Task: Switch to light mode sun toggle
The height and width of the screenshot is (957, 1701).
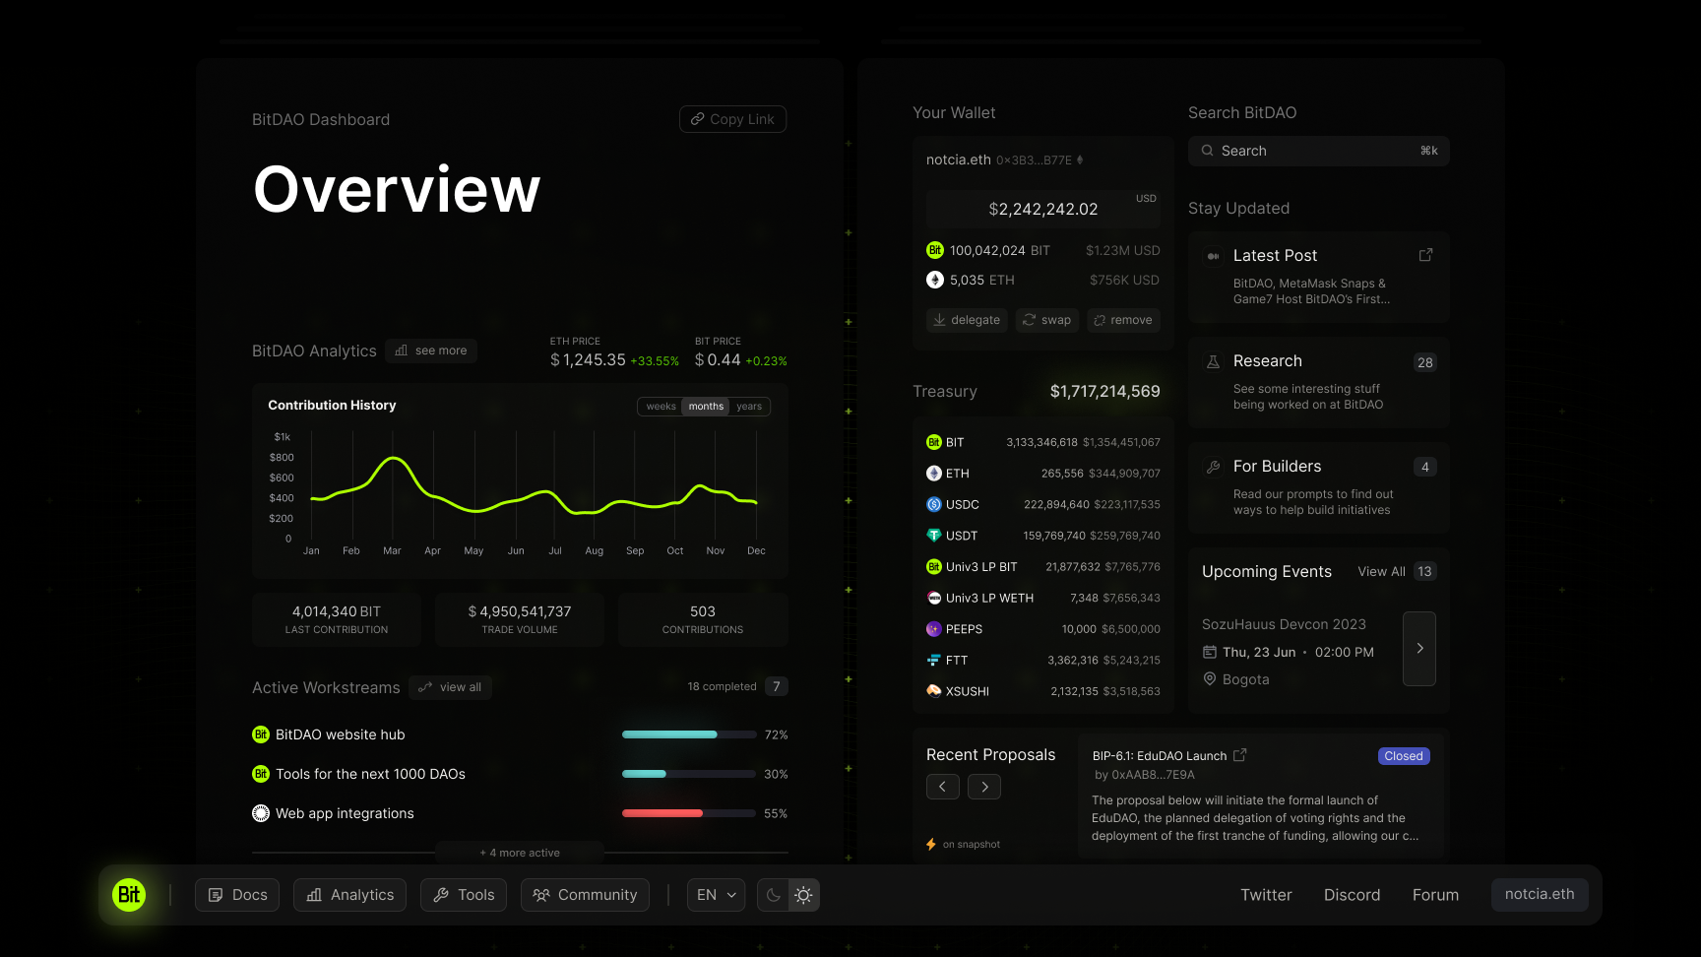Action: (x=803, y=895)
